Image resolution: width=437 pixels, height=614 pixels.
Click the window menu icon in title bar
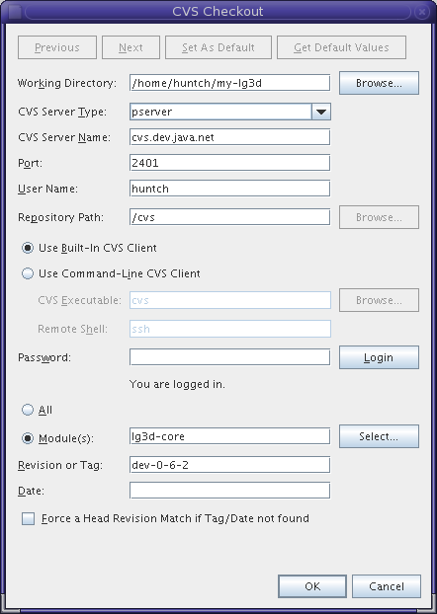pos(15,12)
